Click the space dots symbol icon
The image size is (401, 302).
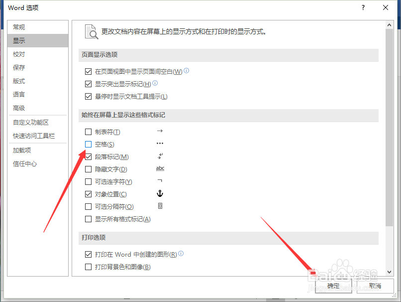click(160, 143)
